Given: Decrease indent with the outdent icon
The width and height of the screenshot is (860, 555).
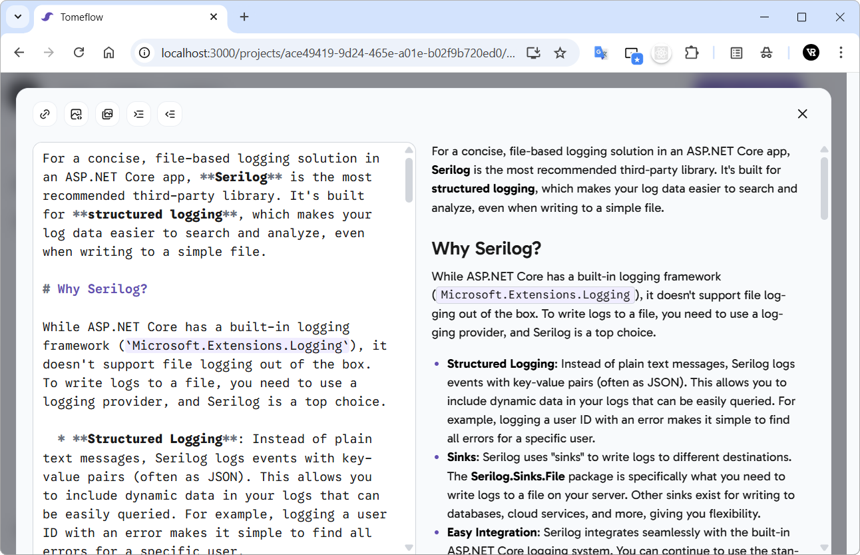Looking at the screenshot, I should click(170, 114).
